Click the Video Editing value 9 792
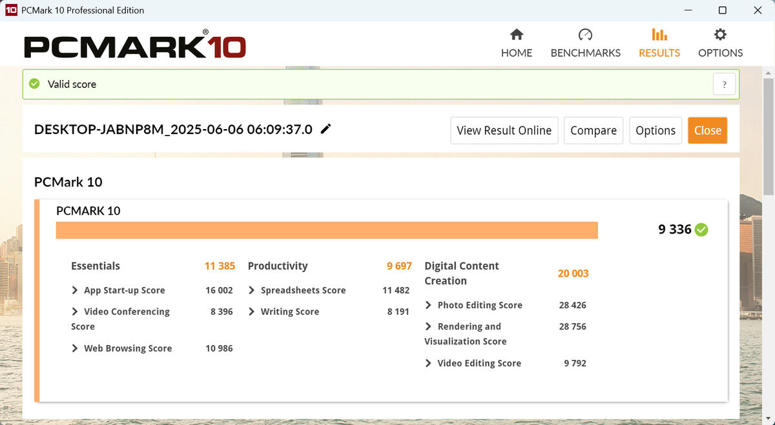Viewport: 775px width, 425px height. coord(575,363)
